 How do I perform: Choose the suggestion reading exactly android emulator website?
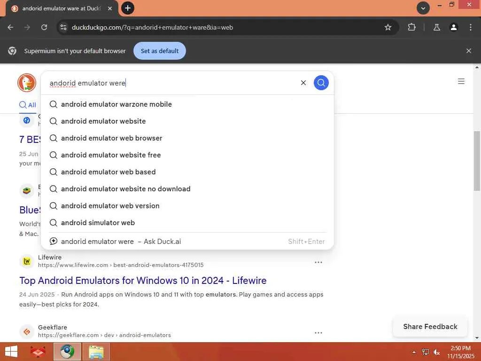click(x=187, y=121)
